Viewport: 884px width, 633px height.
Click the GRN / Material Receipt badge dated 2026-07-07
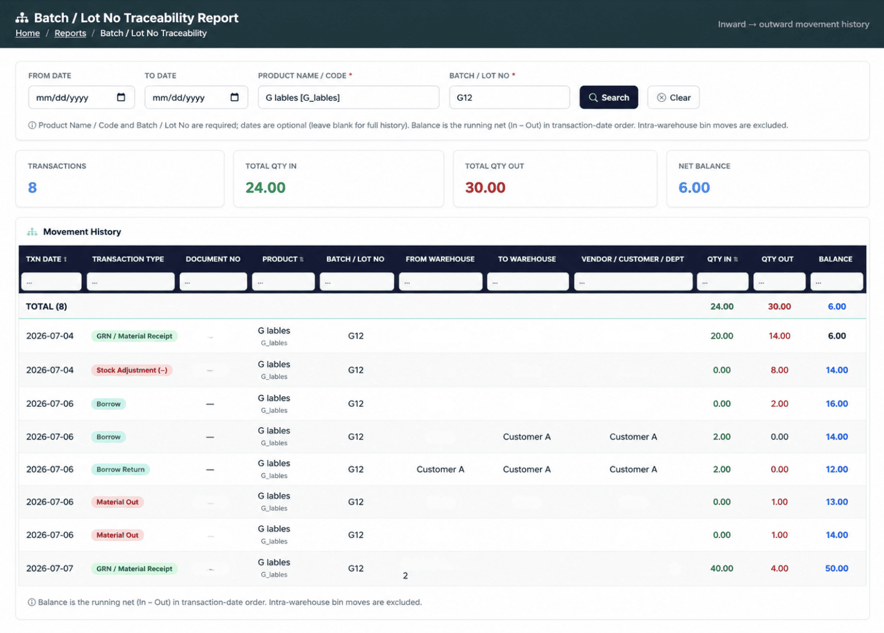pyautogui.click(x=134, y=569)
